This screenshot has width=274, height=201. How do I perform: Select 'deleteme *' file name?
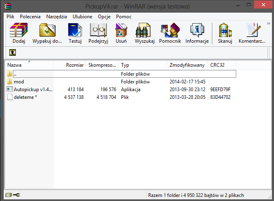coord(25,97)
